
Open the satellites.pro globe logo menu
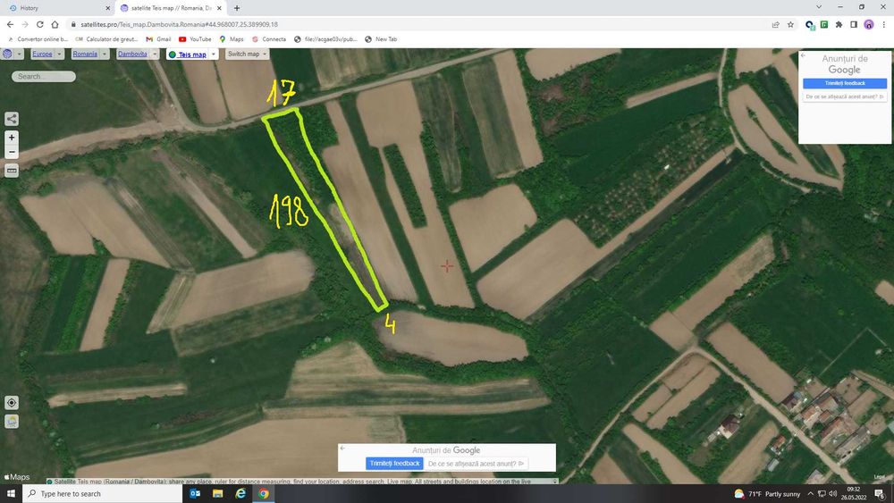click(7, 54)
